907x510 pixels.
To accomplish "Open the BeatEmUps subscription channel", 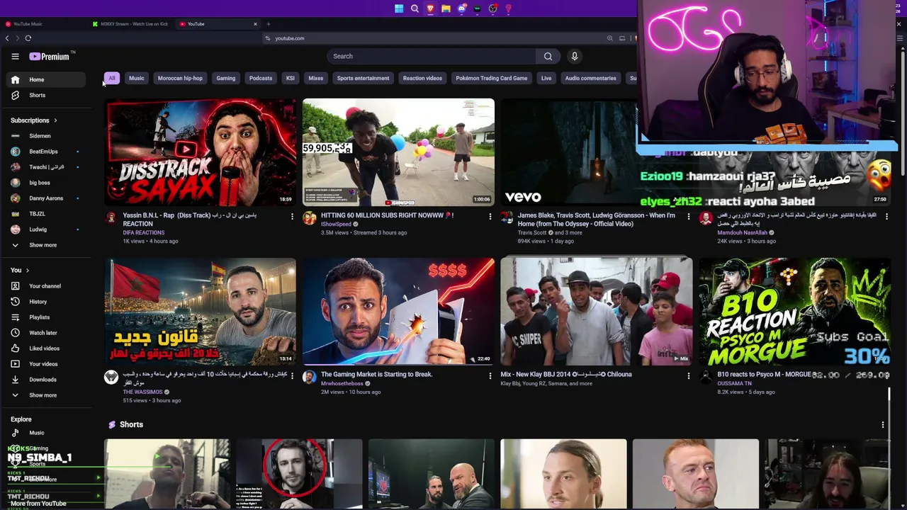I will [x=47, y=152].
